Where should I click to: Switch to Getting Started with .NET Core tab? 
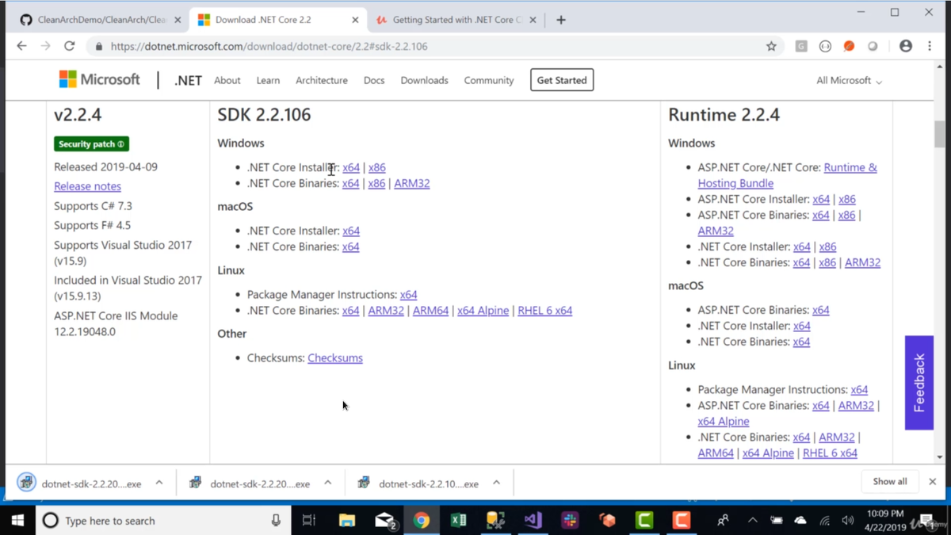[x=456, y=20]
